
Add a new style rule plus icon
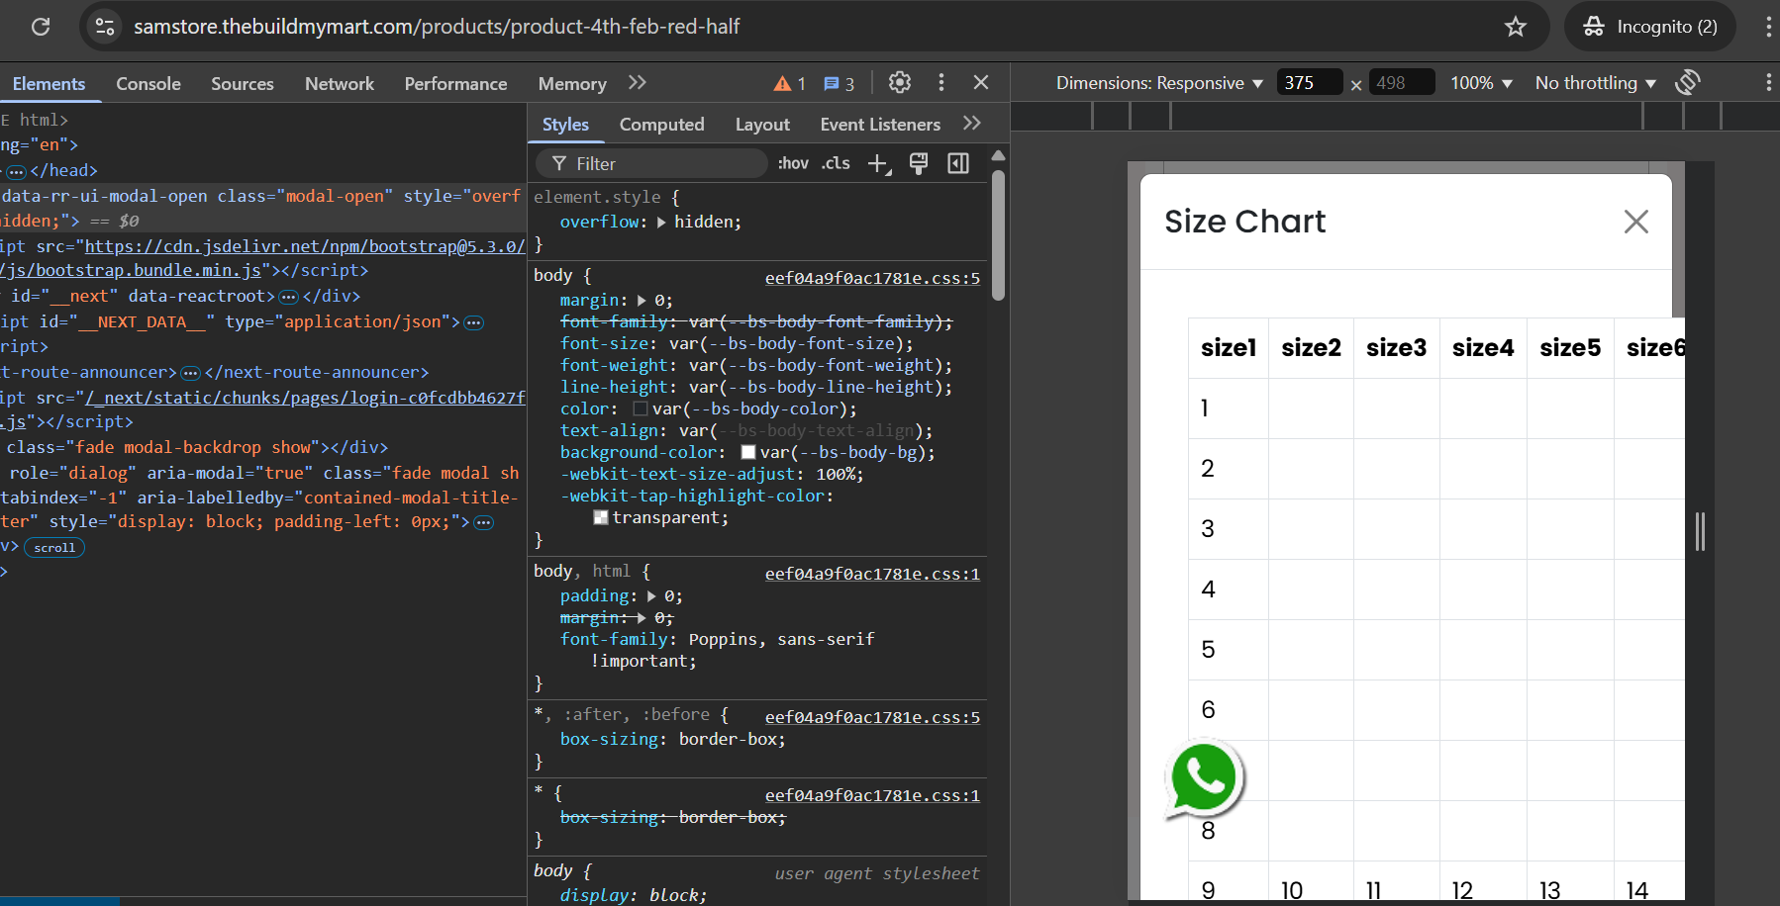pos(879,164)
